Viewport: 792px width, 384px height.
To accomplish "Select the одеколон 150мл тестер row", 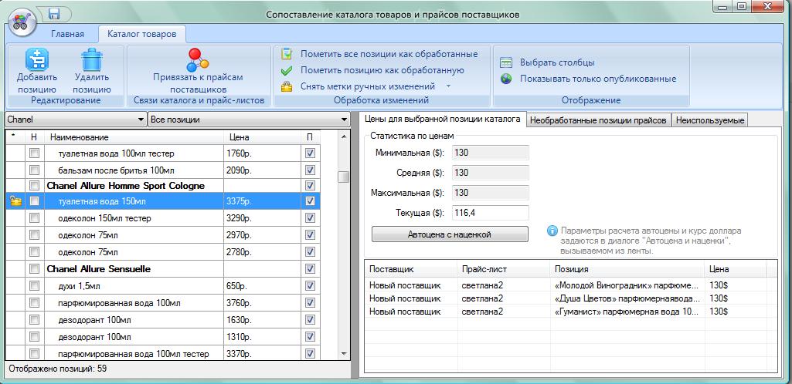I will 163,218.
